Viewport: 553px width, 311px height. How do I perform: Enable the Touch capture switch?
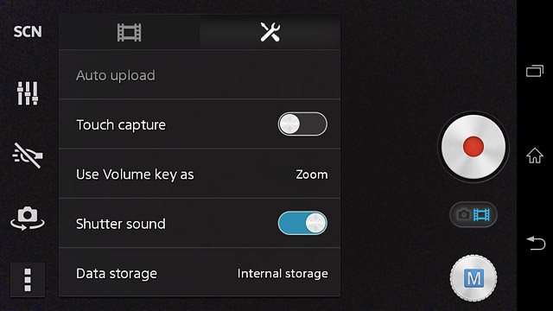pos(302,124)
